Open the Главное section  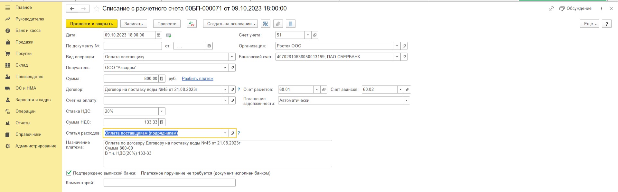23,7
